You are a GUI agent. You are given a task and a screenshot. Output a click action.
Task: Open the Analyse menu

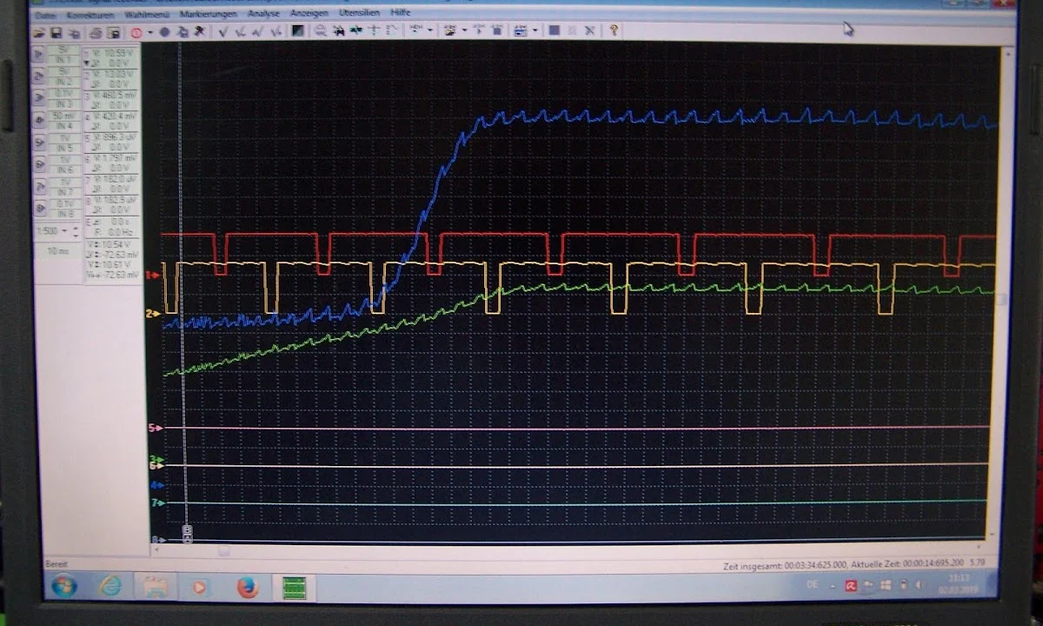tap(263, 14)
